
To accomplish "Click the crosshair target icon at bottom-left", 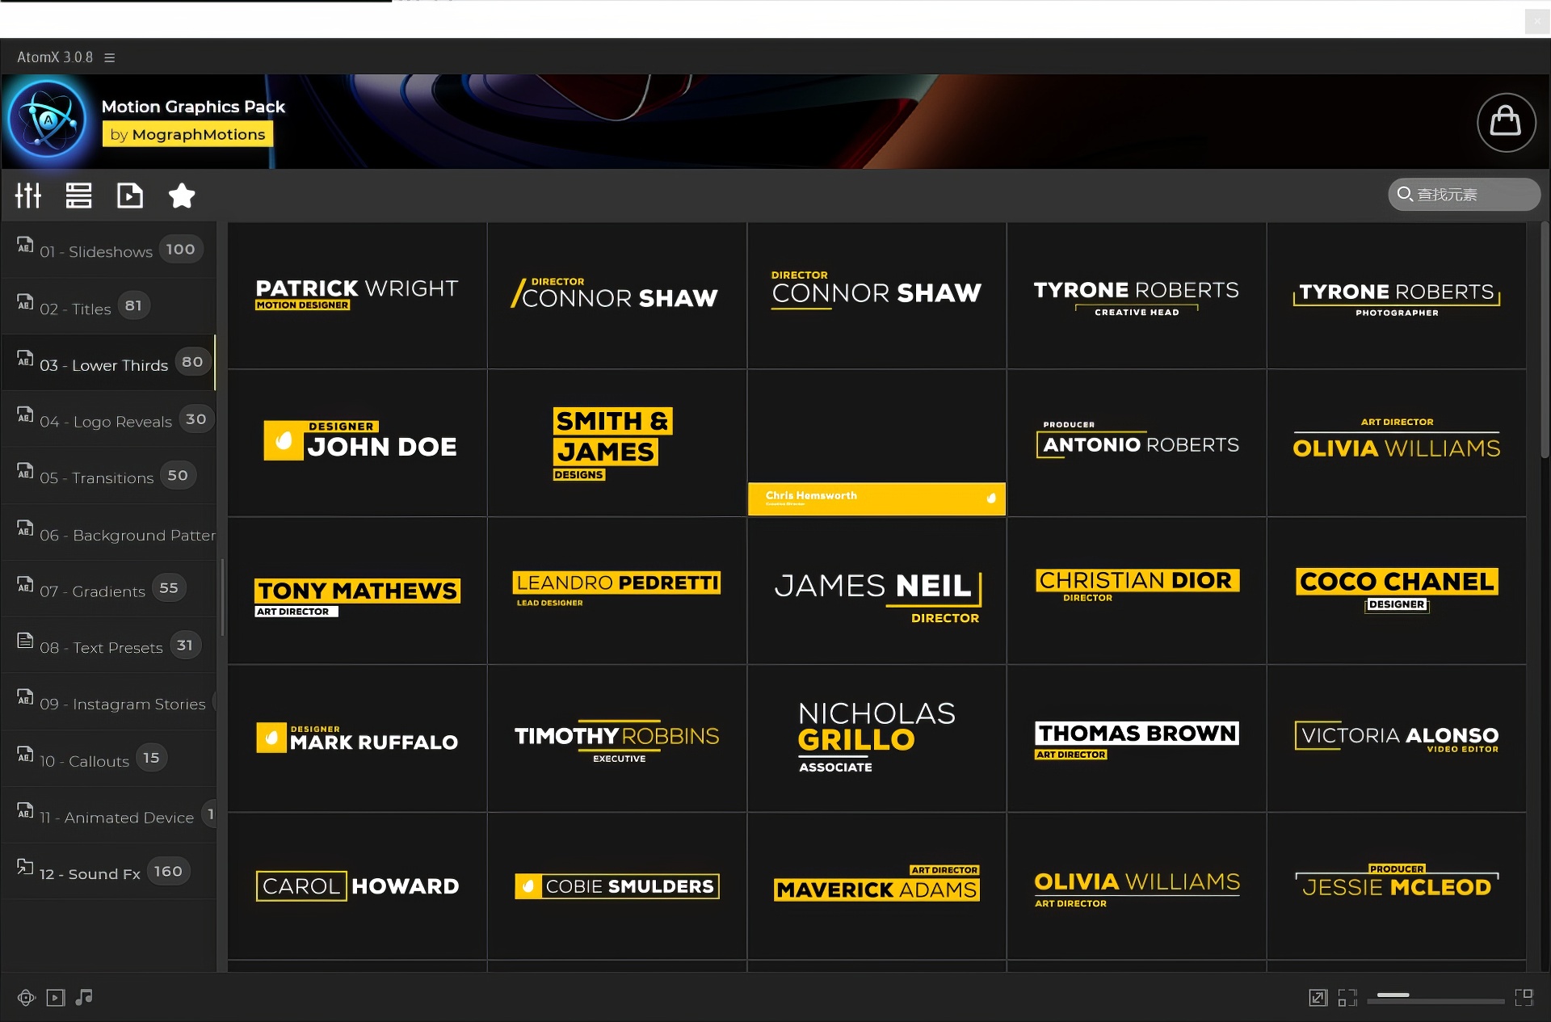I will point(27,998).
